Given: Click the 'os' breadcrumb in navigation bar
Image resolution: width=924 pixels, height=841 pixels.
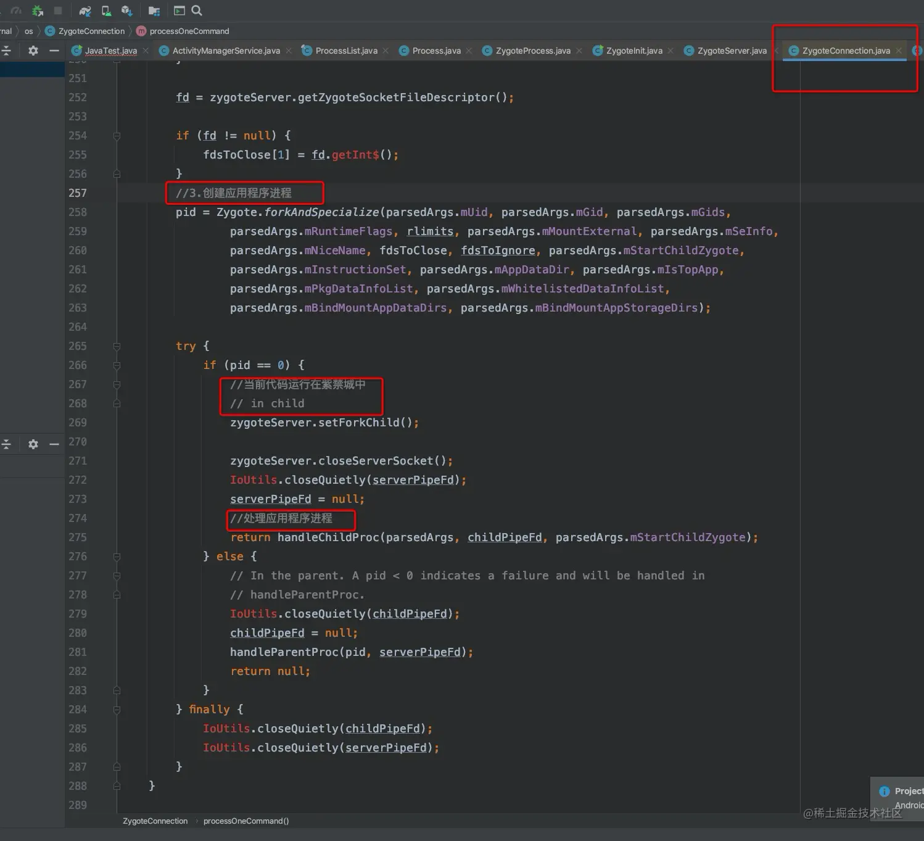Looking at the screenshot, I should point(28,31).
